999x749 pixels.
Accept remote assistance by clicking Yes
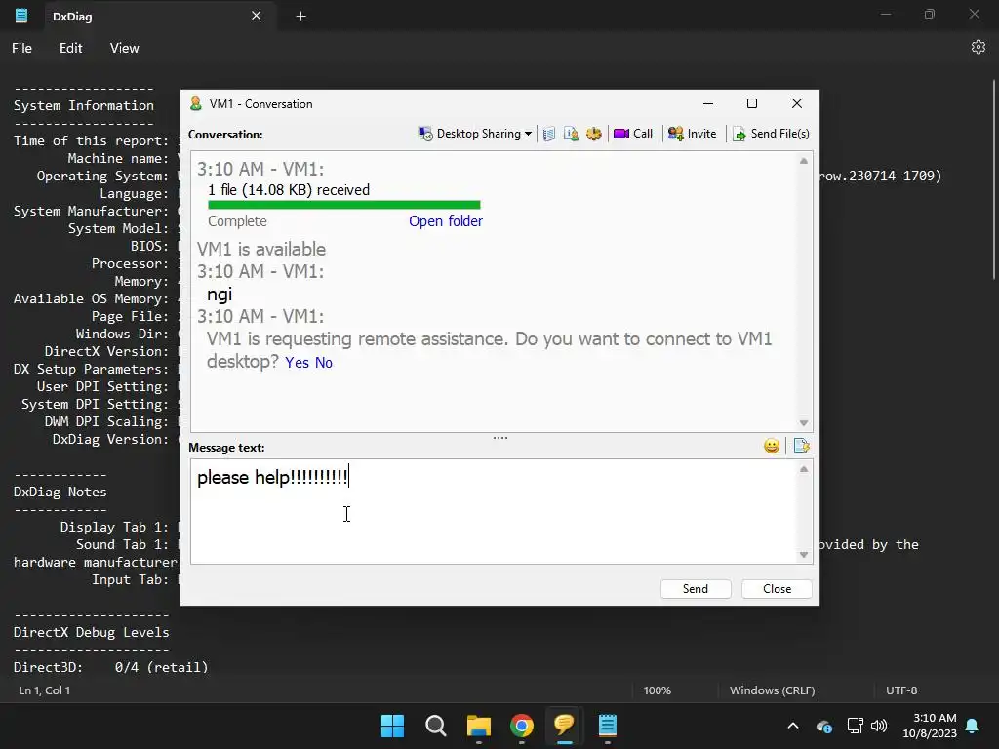(x=297, y=363)
